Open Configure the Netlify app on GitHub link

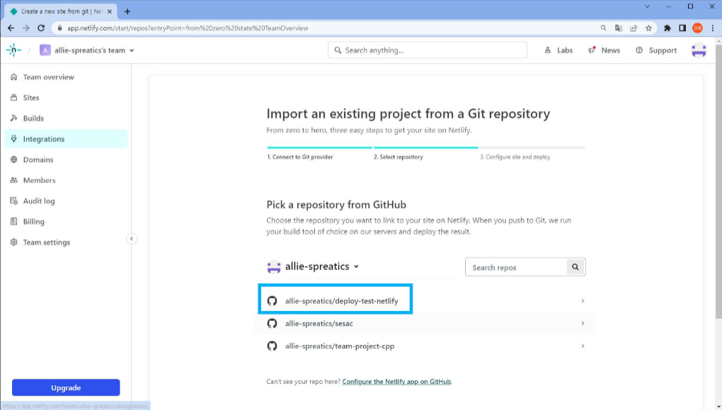396,382
